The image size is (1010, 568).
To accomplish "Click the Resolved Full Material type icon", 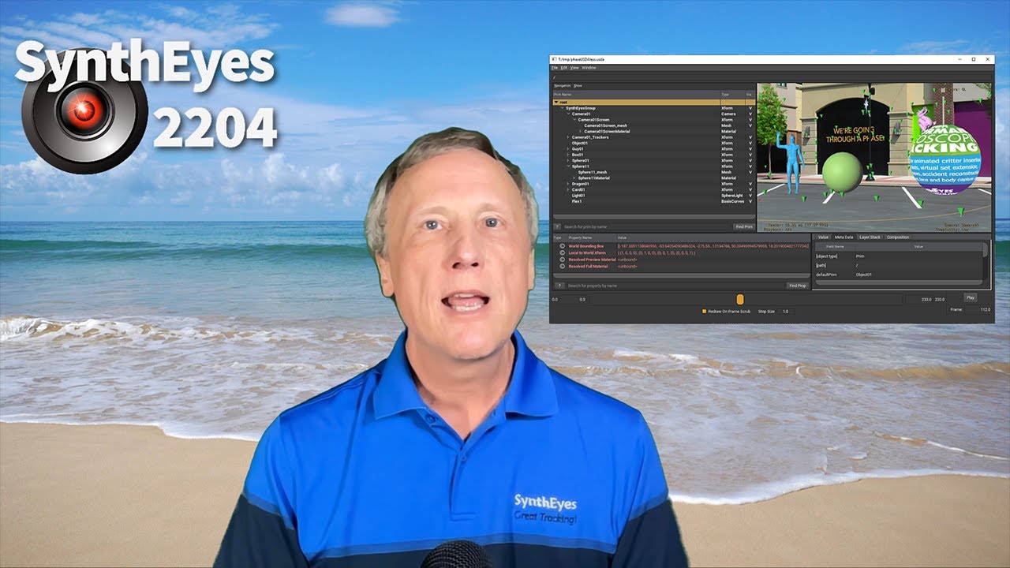I will click(x=563, y=266).
